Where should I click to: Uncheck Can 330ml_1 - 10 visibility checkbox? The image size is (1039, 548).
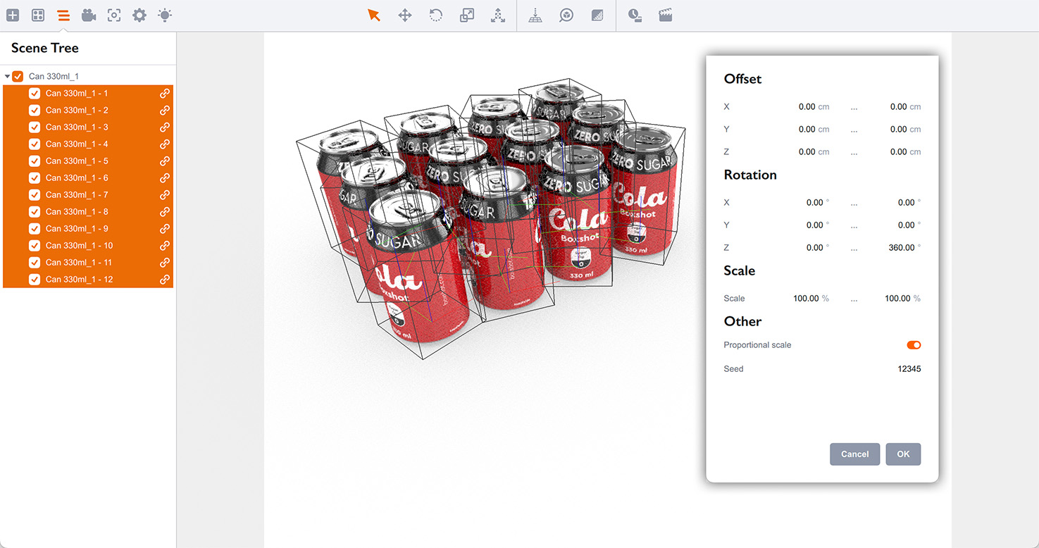[x=35, y=245]
